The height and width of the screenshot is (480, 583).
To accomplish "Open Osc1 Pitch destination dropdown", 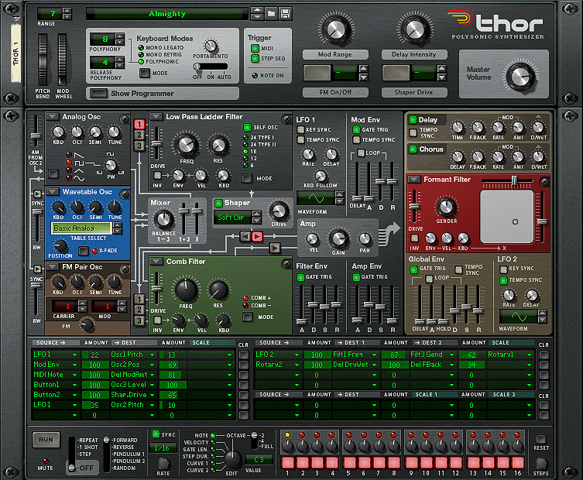I will [152, 355].
